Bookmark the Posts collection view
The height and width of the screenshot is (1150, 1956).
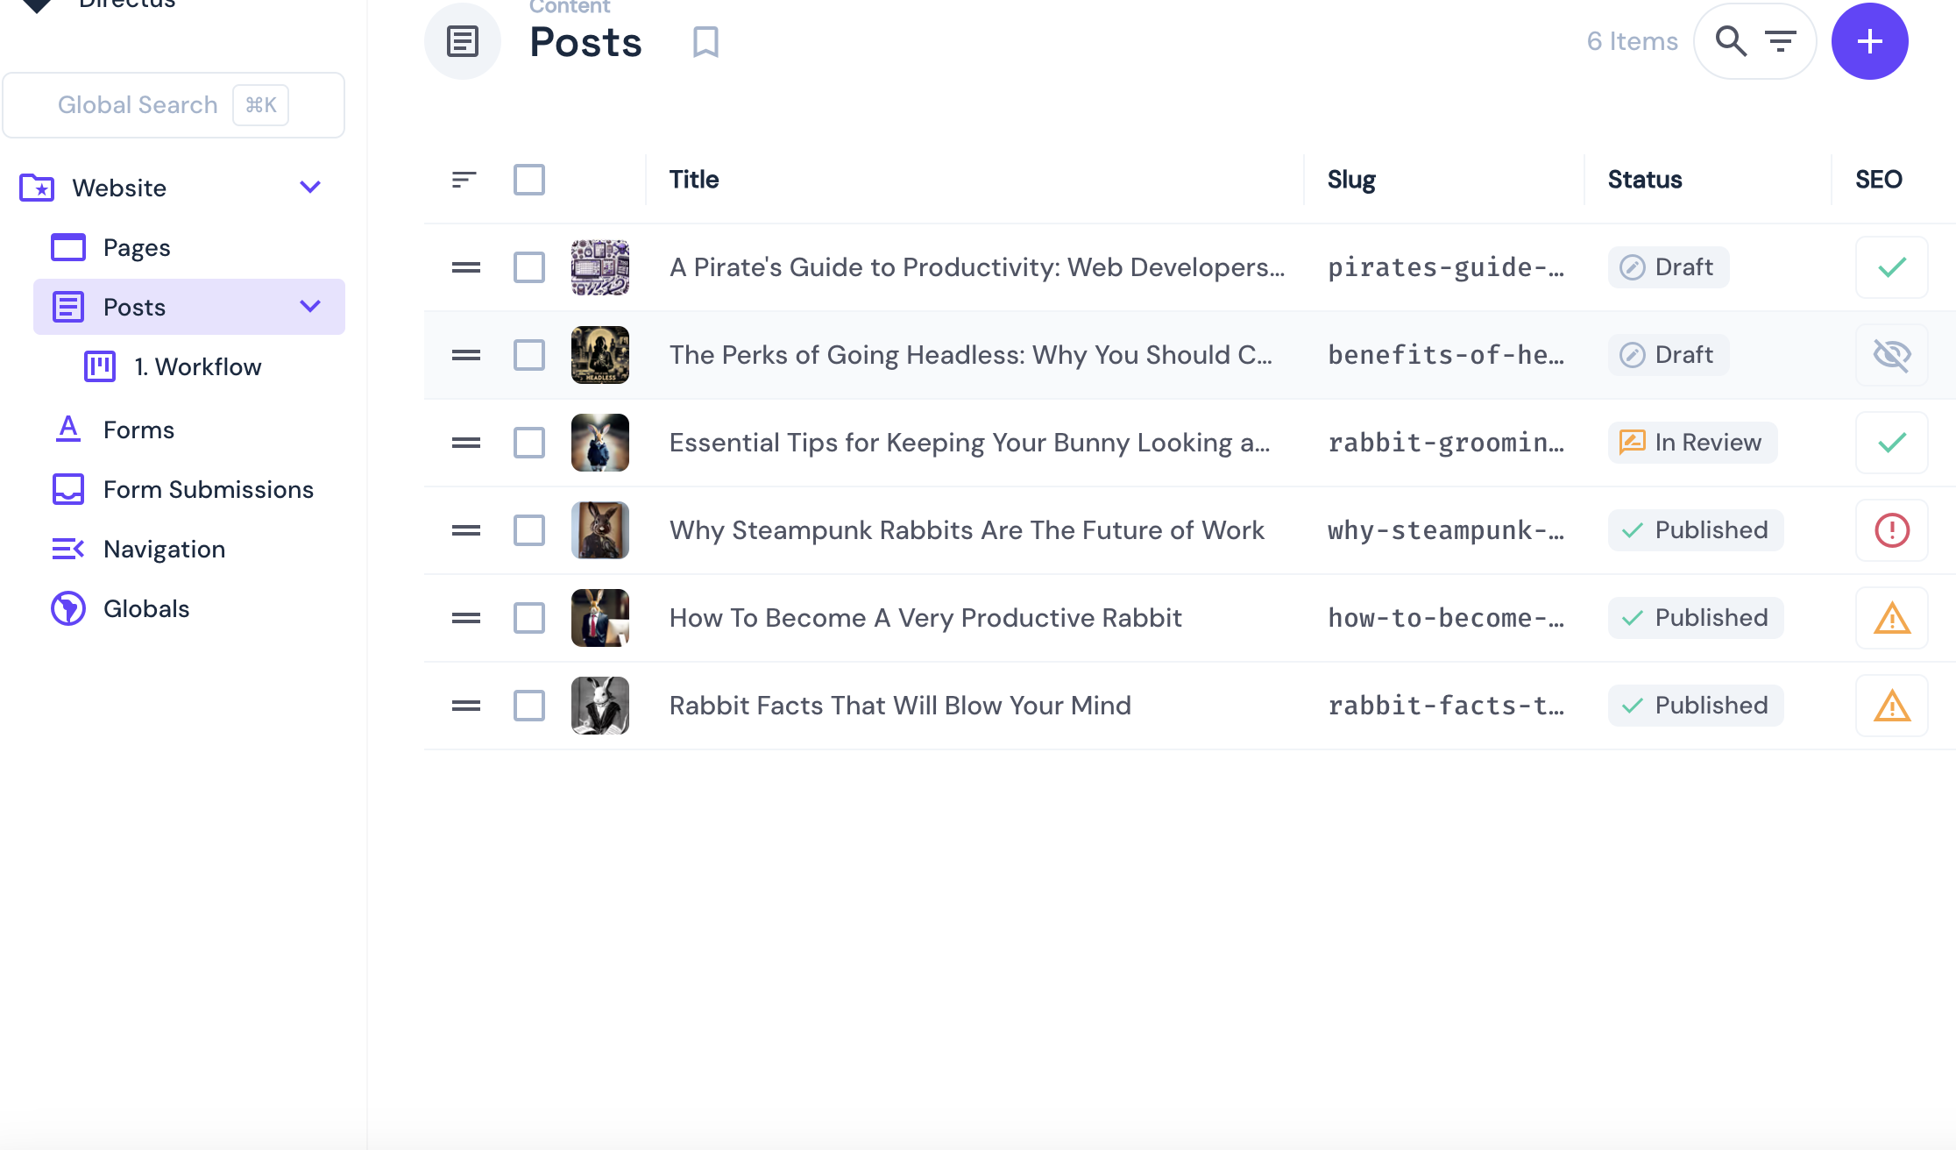click(x=705, y=41)
